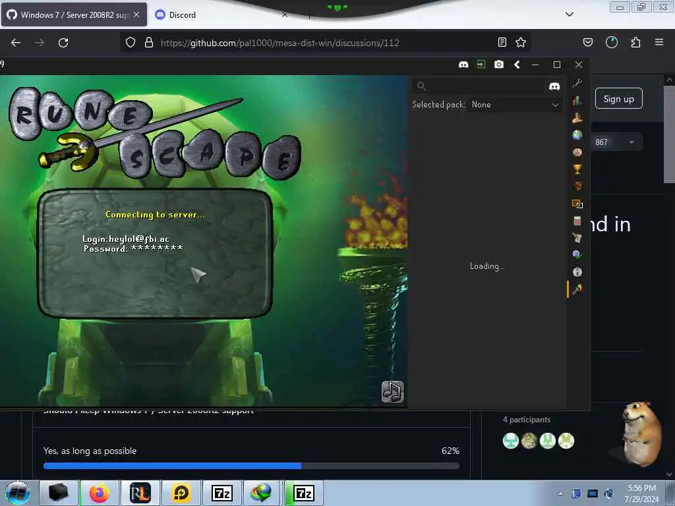Open the red calculator sidebar panel
The width and height of the screenshot is (675, 506).
pos(577,221)
